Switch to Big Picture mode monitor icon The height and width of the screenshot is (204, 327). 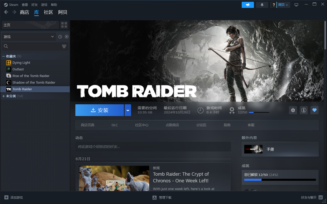click(296, 5)
